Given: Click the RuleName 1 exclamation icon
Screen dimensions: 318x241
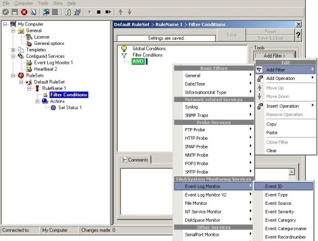Looking at the screenshot, I should pos(38,88).
